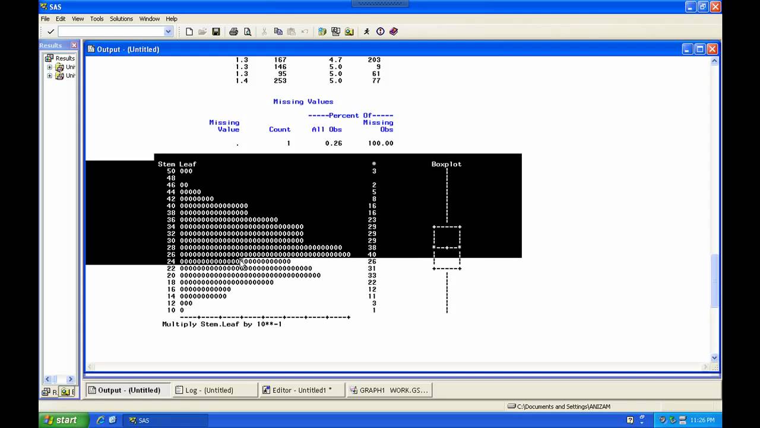The height and width of the screenshot is (428, 760).
Task: Click inside the command input box
Action: (x=111, y=32)
